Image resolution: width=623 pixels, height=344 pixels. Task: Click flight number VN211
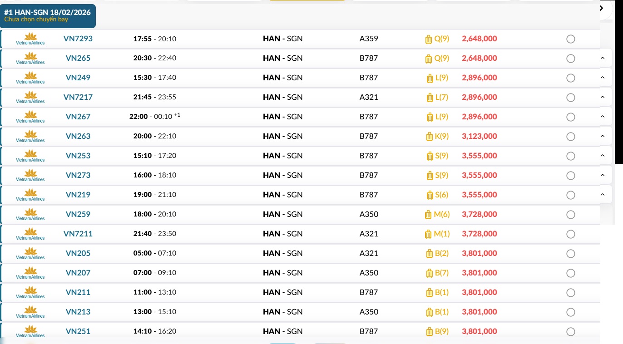coord(78,292)
